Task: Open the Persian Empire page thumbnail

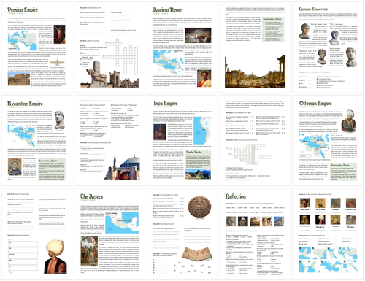Action: tap(36, 47)
